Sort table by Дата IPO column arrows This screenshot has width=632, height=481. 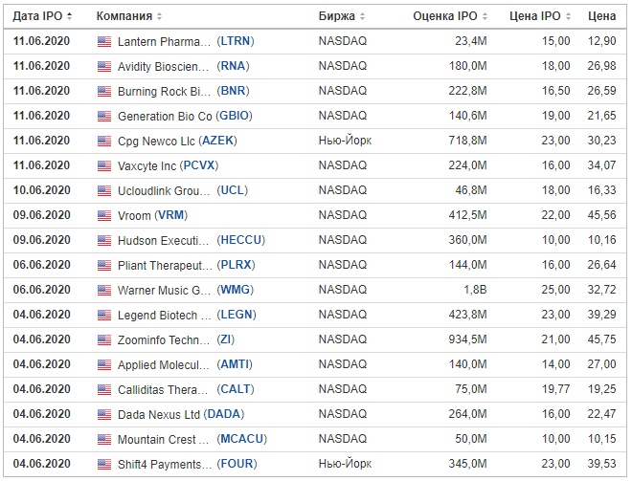click(x=70, y=17)
